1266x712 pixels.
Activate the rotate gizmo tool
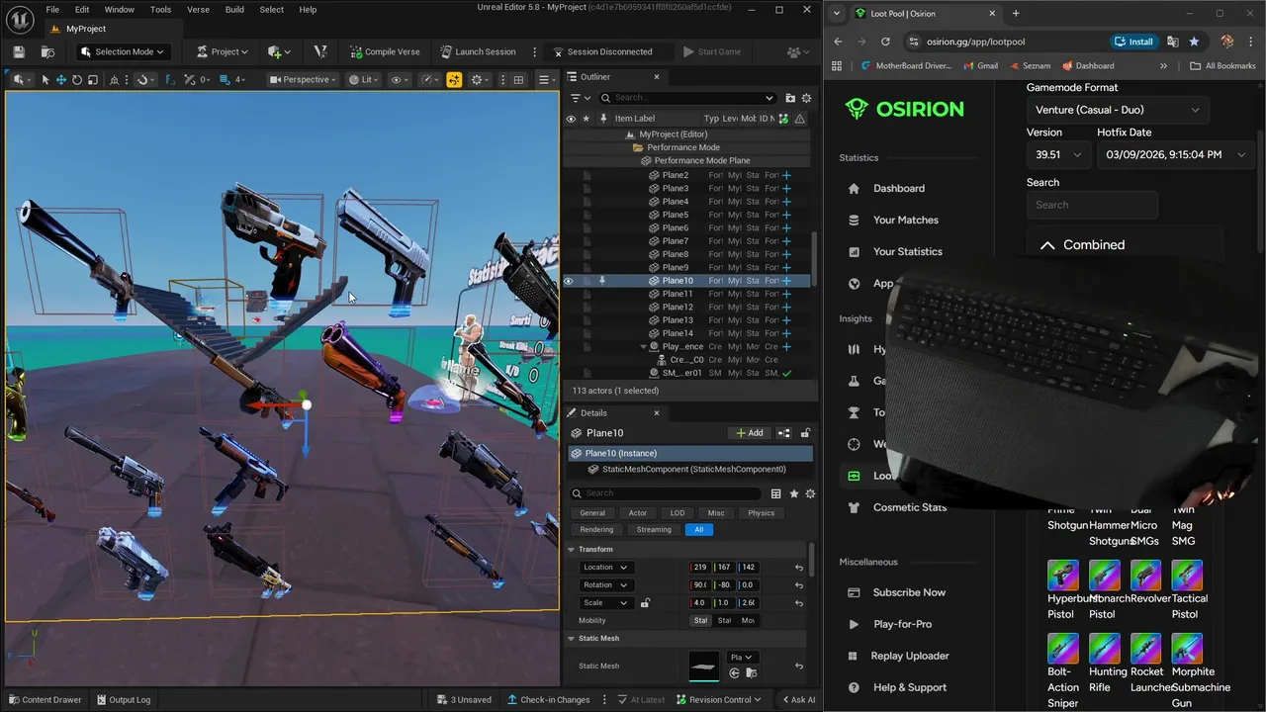click(x=76, y=79)
